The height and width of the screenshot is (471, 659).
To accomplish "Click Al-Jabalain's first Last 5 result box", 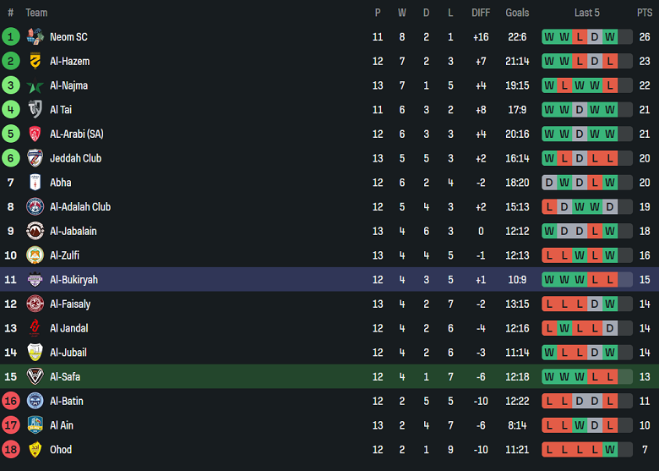I will (x=549, y=231).
